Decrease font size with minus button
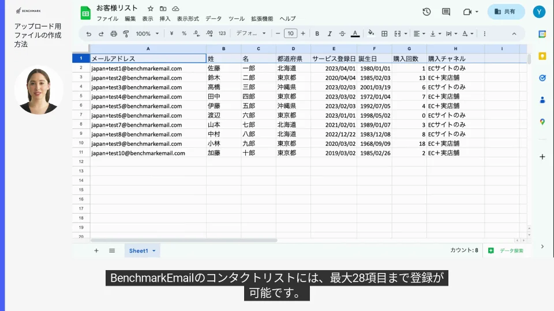Image resolution: width=554 pixels, height=311 pixels. pyautogui.click(x=278, y=33)
